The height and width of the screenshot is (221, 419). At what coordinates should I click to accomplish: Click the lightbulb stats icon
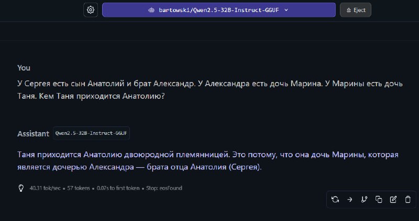21,188
